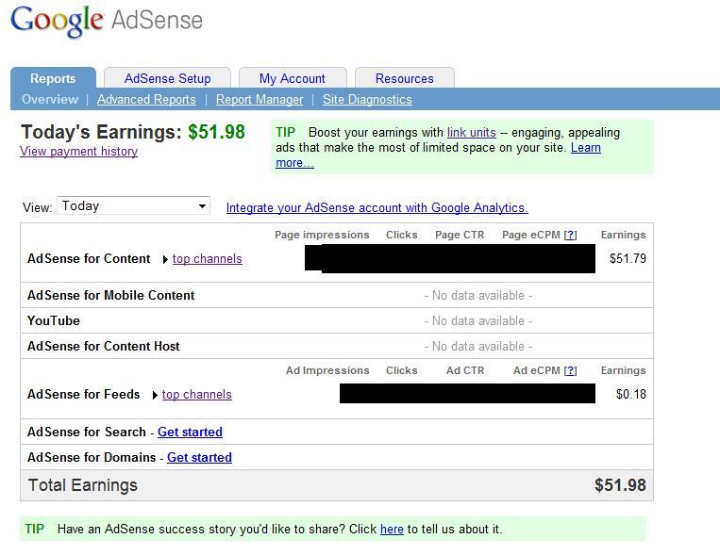Open the View period dropdown

point(134,206)
